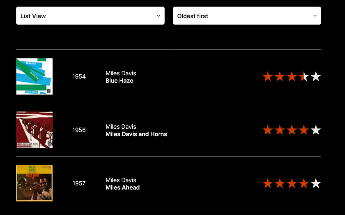
Task: Click Miles Davis artist name above Blue Haze
Action: [x=121, y=73]
